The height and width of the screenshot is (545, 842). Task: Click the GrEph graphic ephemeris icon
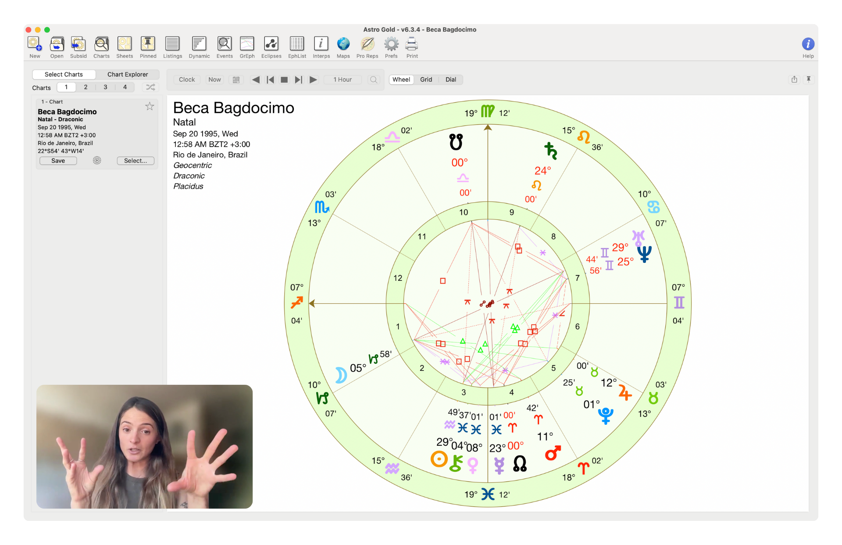click(x=247, y=47)
